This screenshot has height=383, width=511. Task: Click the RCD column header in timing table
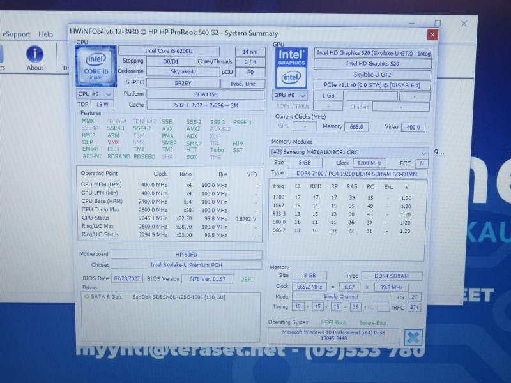pyautogui.click(x=316, y=186)
